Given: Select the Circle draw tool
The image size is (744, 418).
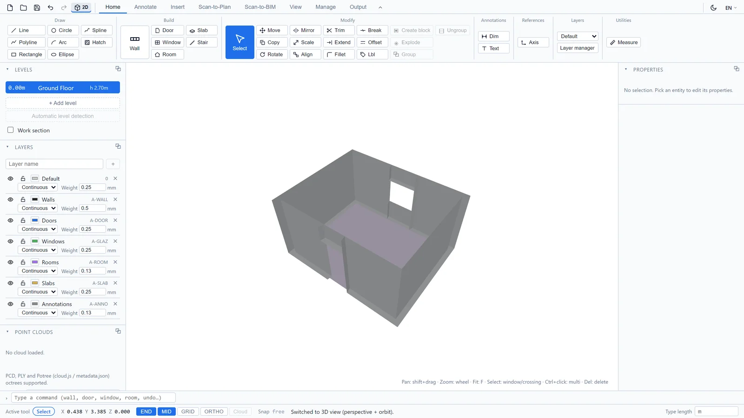Looking at the screenshot, I should [x=63, y=30].
